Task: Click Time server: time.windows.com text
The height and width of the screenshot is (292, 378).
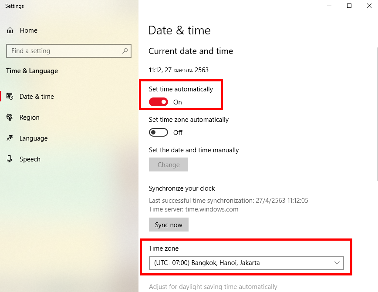Action: pos(194,209)
